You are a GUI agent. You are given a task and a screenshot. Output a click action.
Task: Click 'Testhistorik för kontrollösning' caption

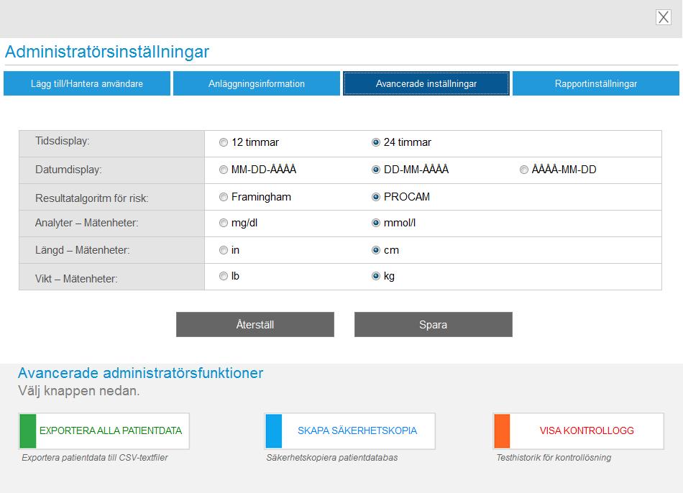[554, 458]
